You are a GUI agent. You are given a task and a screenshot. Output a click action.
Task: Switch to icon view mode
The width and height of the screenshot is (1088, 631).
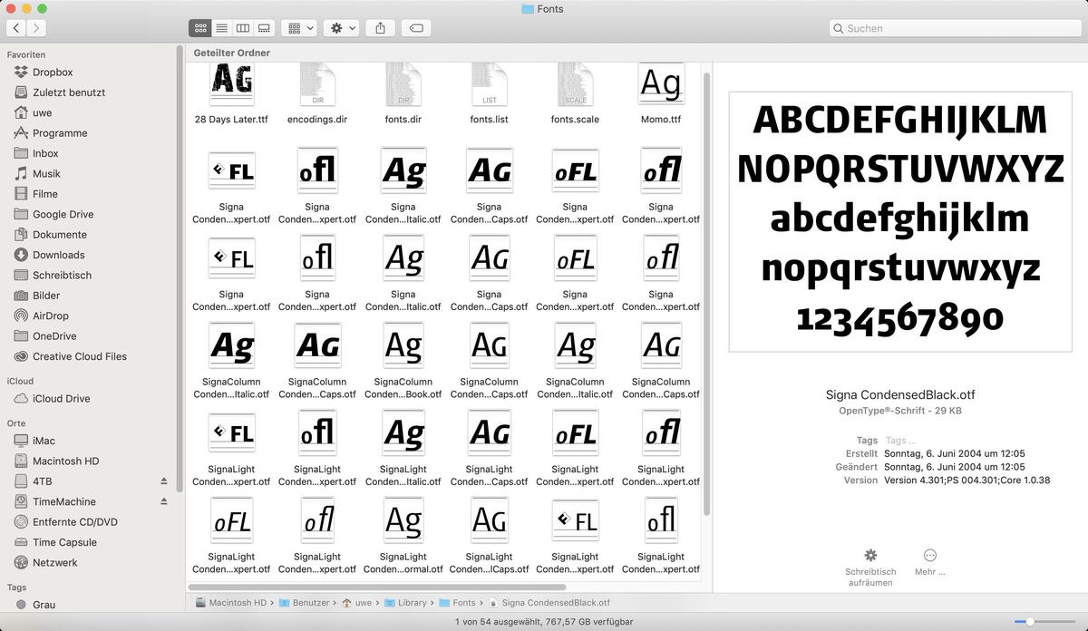[200, 28]
